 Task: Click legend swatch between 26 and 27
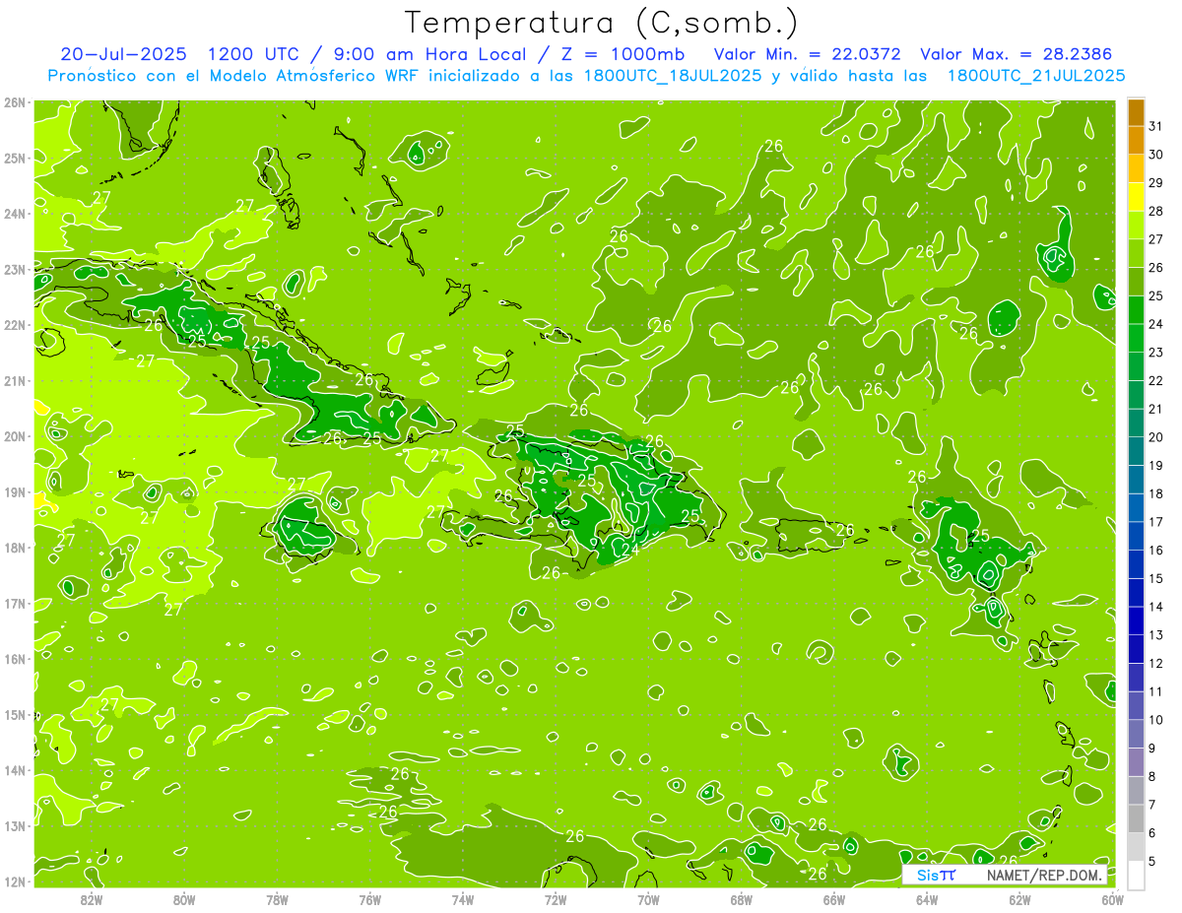[x=1136, y=253]
